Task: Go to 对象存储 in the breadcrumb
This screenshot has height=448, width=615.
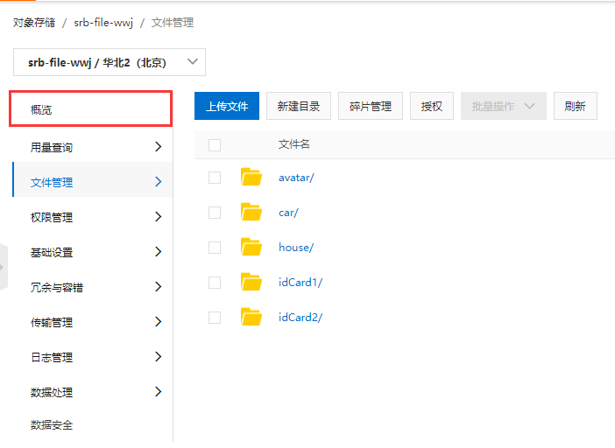Action: click(34, 23)
